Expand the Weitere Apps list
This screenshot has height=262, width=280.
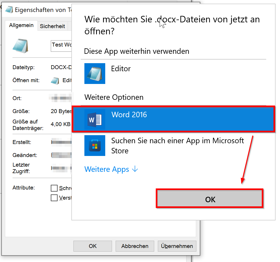pyautogui.click(x=111, y=169)
